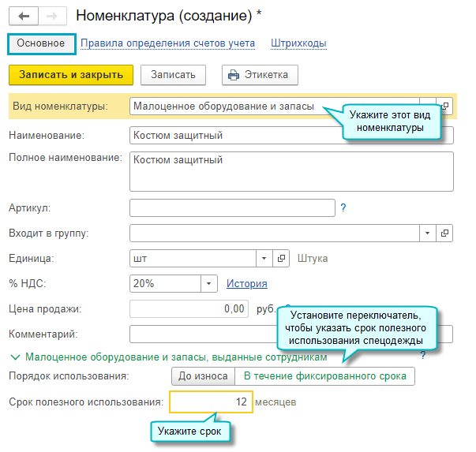This screenshot has height=452, width=476.
Task: Click Записать и закрыть button
Action: click(71, 75)
